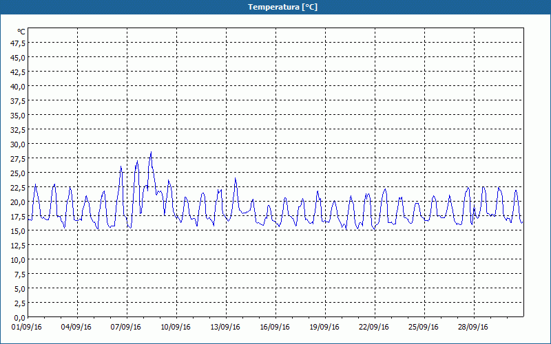This screenshot has width=551, height=344.
Task: Click the 2,5 y-axis label
Action: 20,303
